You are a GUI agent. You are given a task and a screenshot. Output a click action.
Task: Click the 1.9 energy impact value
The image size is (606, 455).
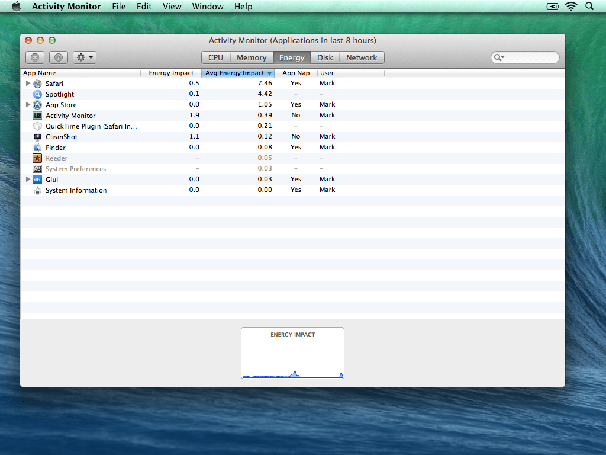194,115
